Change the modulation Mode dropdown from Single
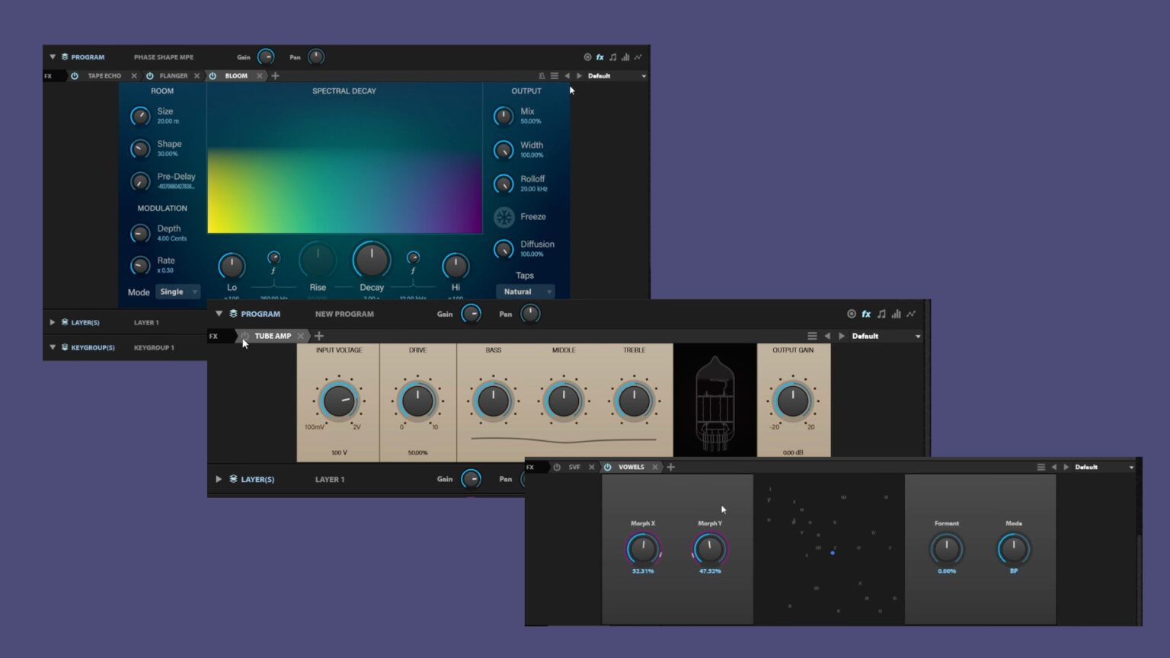The height and width of the screenshot is (658, 1170). (x=177, y=291)
